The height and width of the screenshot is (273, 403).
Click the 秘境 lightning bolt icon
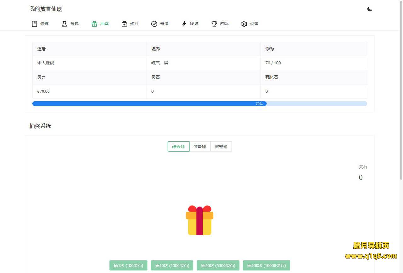(x=184, y=24)
